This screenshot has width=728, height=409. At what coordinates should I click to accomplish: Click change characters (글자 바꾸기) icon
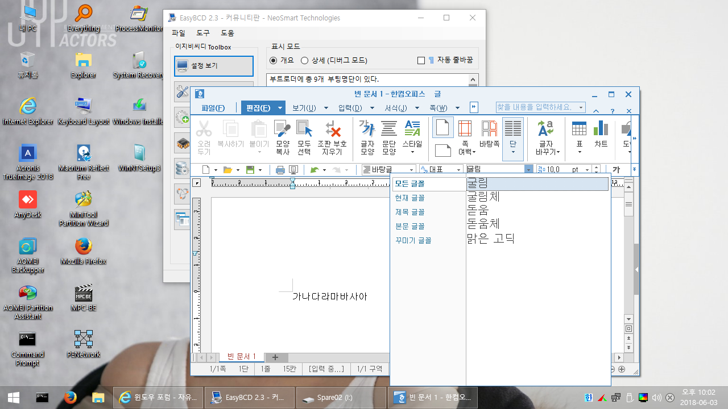tap(546, 130)
